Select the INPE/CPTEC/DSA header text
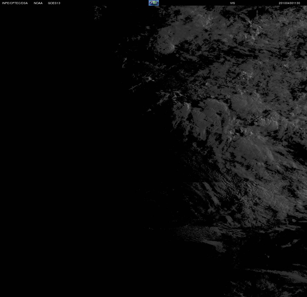Viewport: 307px width, 297px height. (15, 3)
